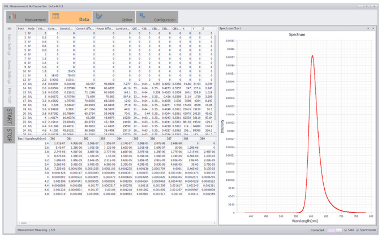
Task: Click the Wavelength(nm) axis label
Action: [x=305, y=221]
